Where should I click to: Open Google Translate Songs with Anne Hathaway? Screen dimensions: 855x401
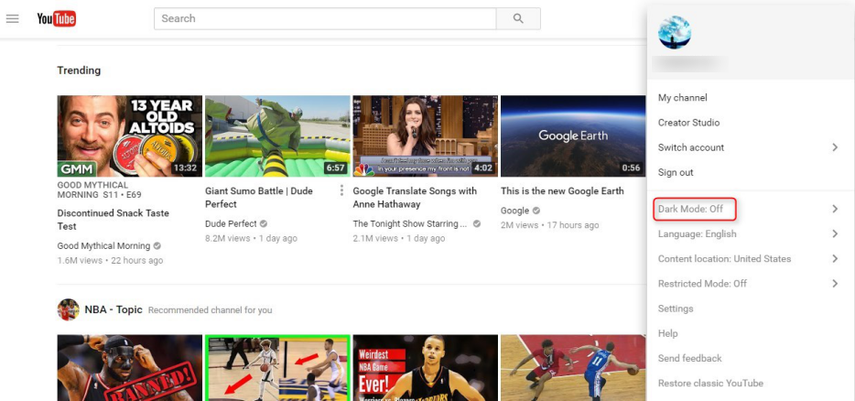(x=415, y=198)
